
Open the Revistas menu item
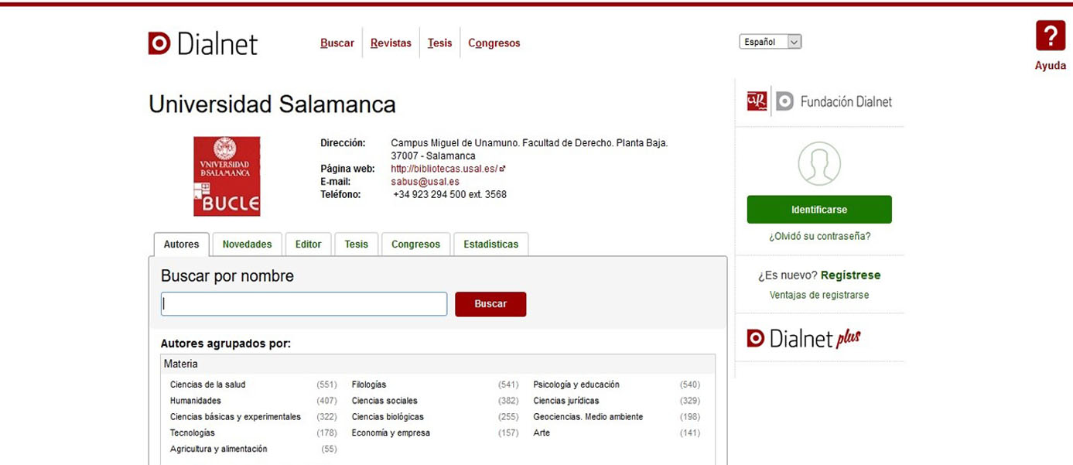tap(391, 43)
